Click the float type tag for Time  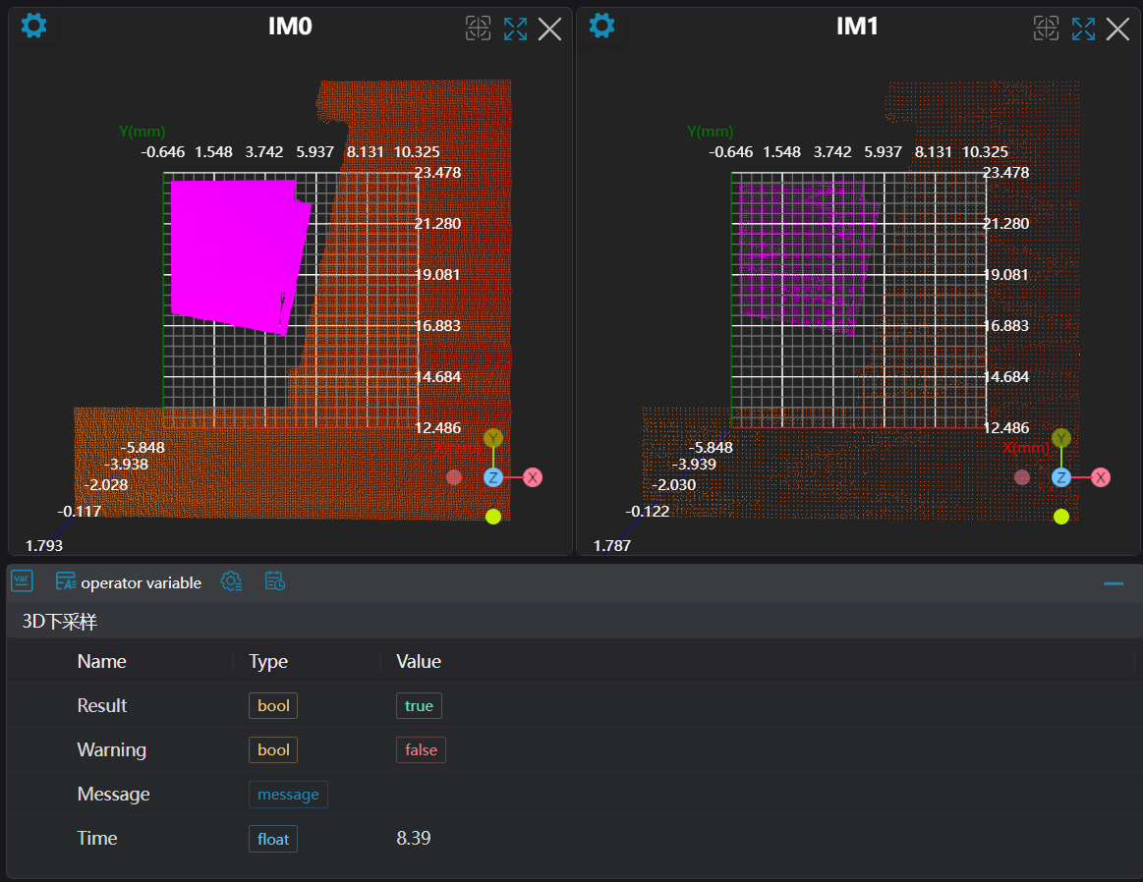[273, 839]
